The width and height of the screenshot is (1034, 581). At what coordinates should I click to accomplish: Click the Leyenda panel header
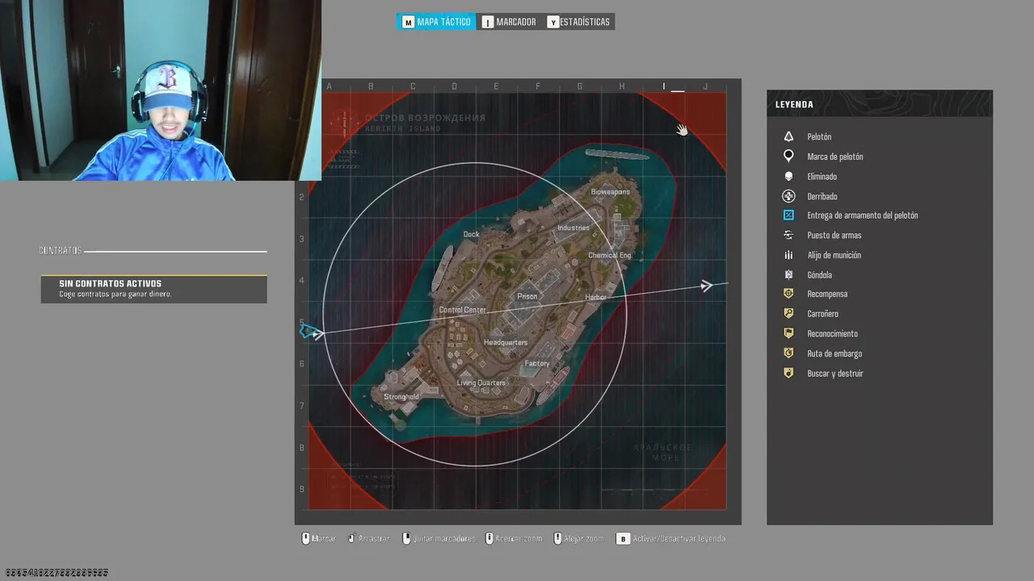[879, 104]
